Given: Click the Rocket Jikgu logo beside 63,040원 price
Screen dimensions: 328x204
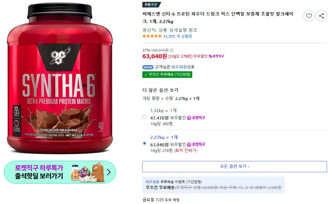Looking at the screenshot, I should tap(216, 56).
